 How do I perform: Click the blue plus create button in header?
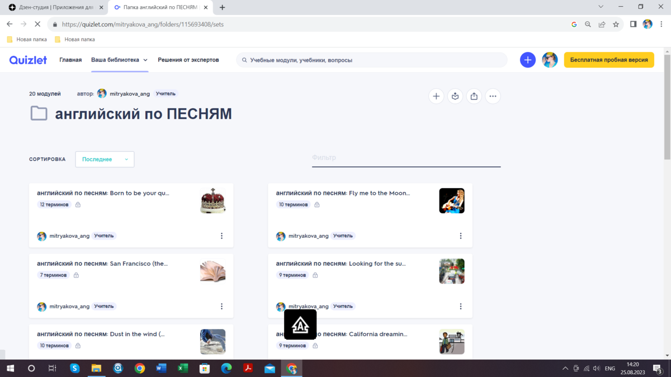point(528,60)
